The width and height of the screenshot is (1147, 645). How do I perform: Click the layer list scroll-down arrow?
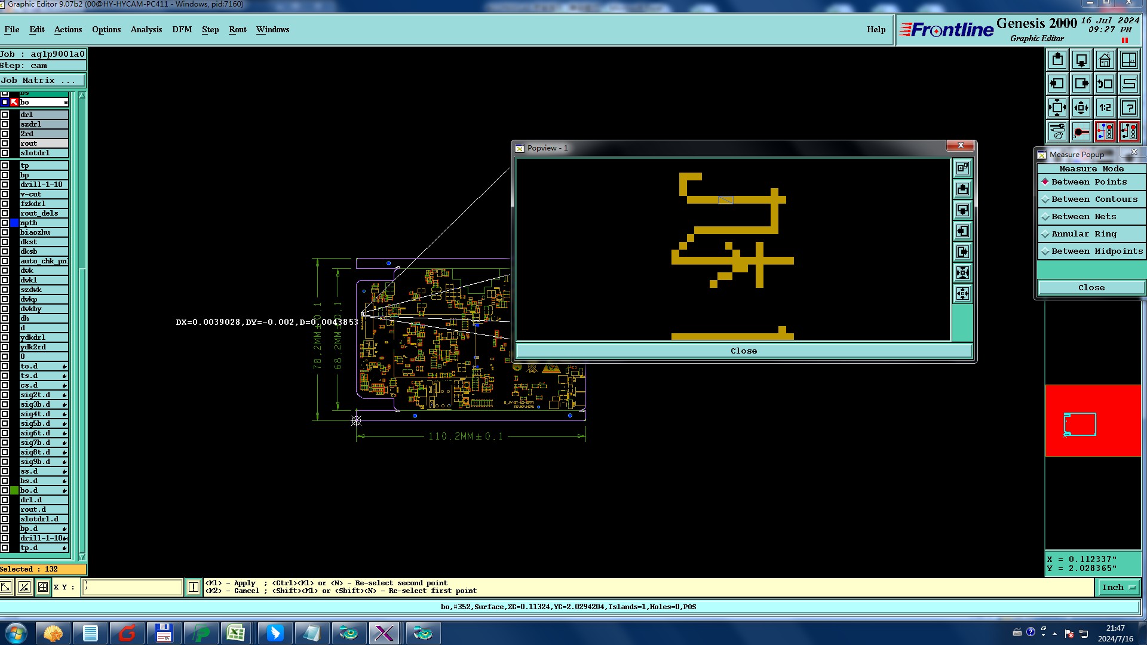coord(82,556)
